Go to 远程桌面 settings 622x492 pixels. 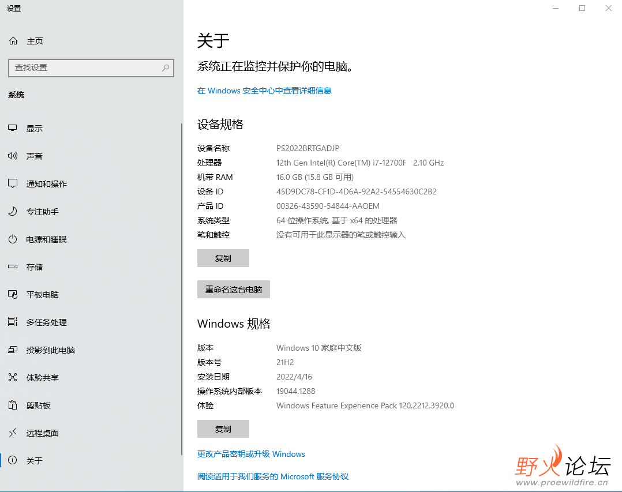tap(91, 433)
